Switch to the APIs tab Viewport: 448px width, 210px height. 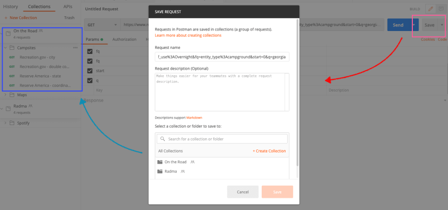tap(68, 6)
